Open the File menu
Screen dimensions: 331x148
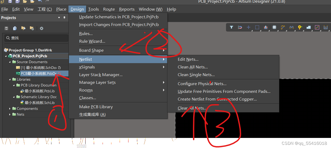click(5, 9)
